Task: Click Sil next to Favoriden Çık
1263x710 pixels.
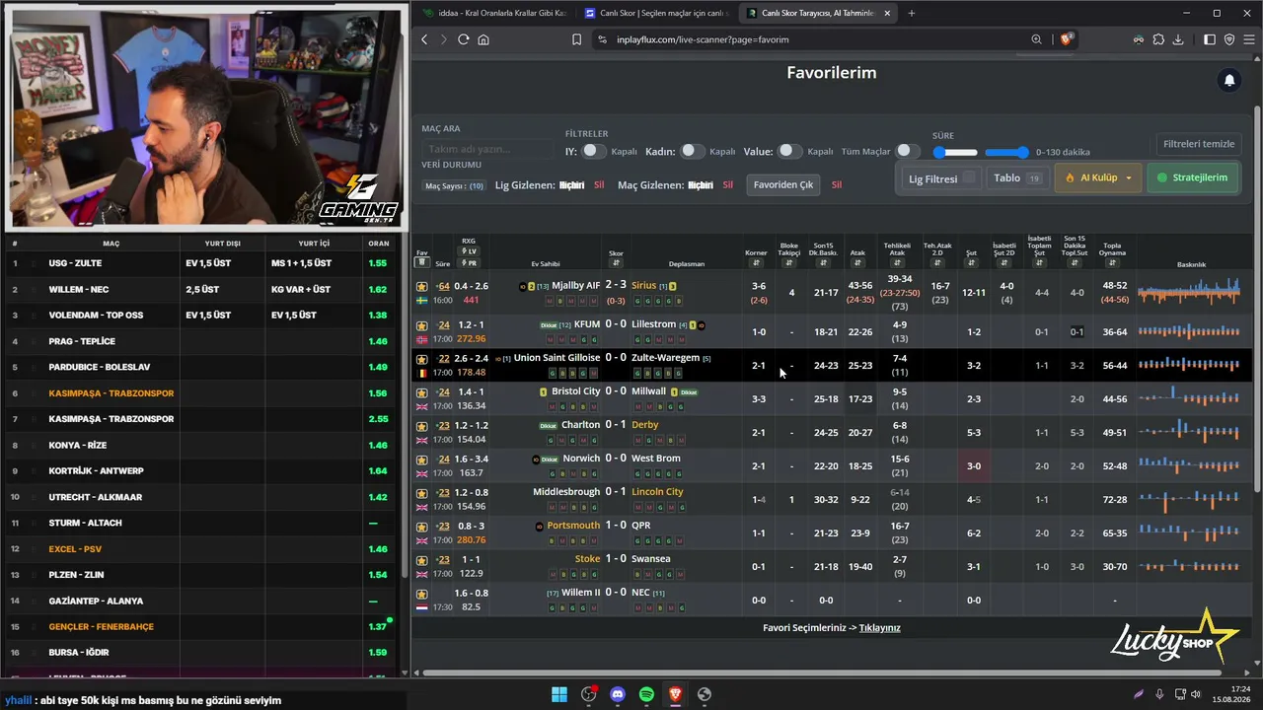Action: [837, 185]
